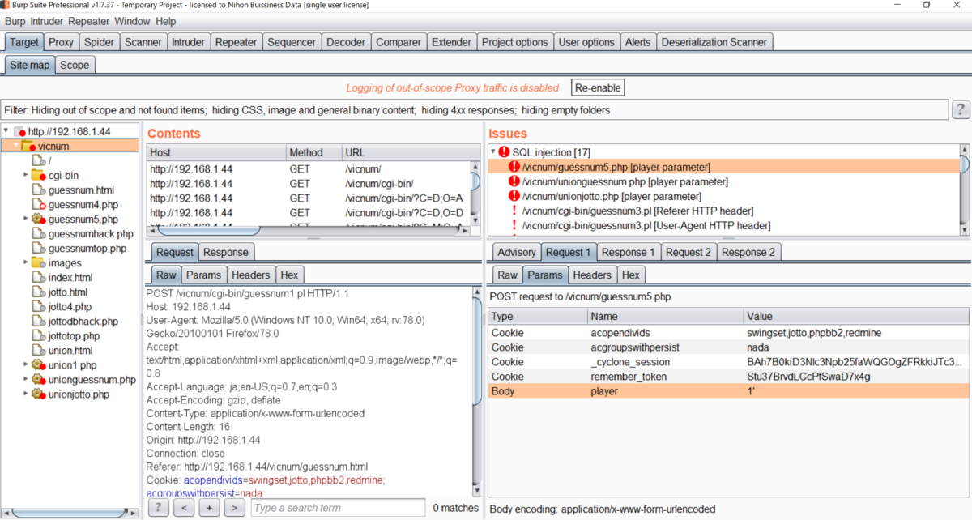Click the icon beside /vicnum/unionjotto.php issue
The height and width of the screenshot is (520, 972).
[x=514, y=196]
